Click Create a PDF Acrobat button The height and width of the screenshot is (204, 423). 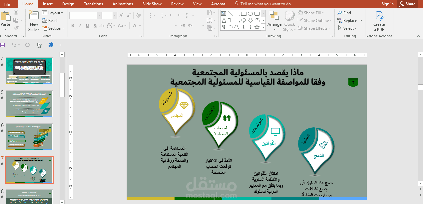[379, 21]
